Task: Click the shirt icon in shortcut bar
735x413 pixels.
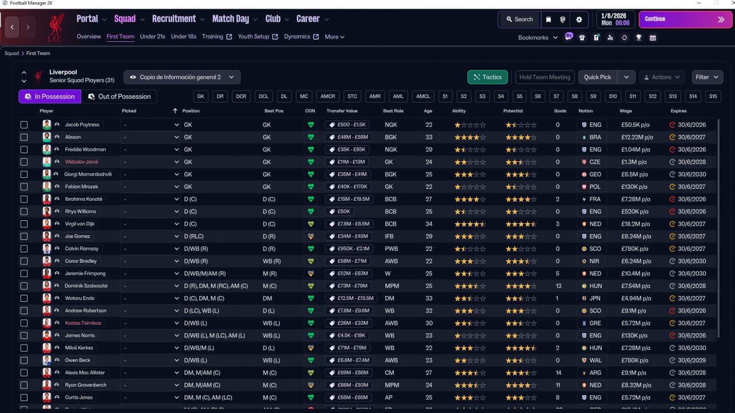Action: (582, 38)
